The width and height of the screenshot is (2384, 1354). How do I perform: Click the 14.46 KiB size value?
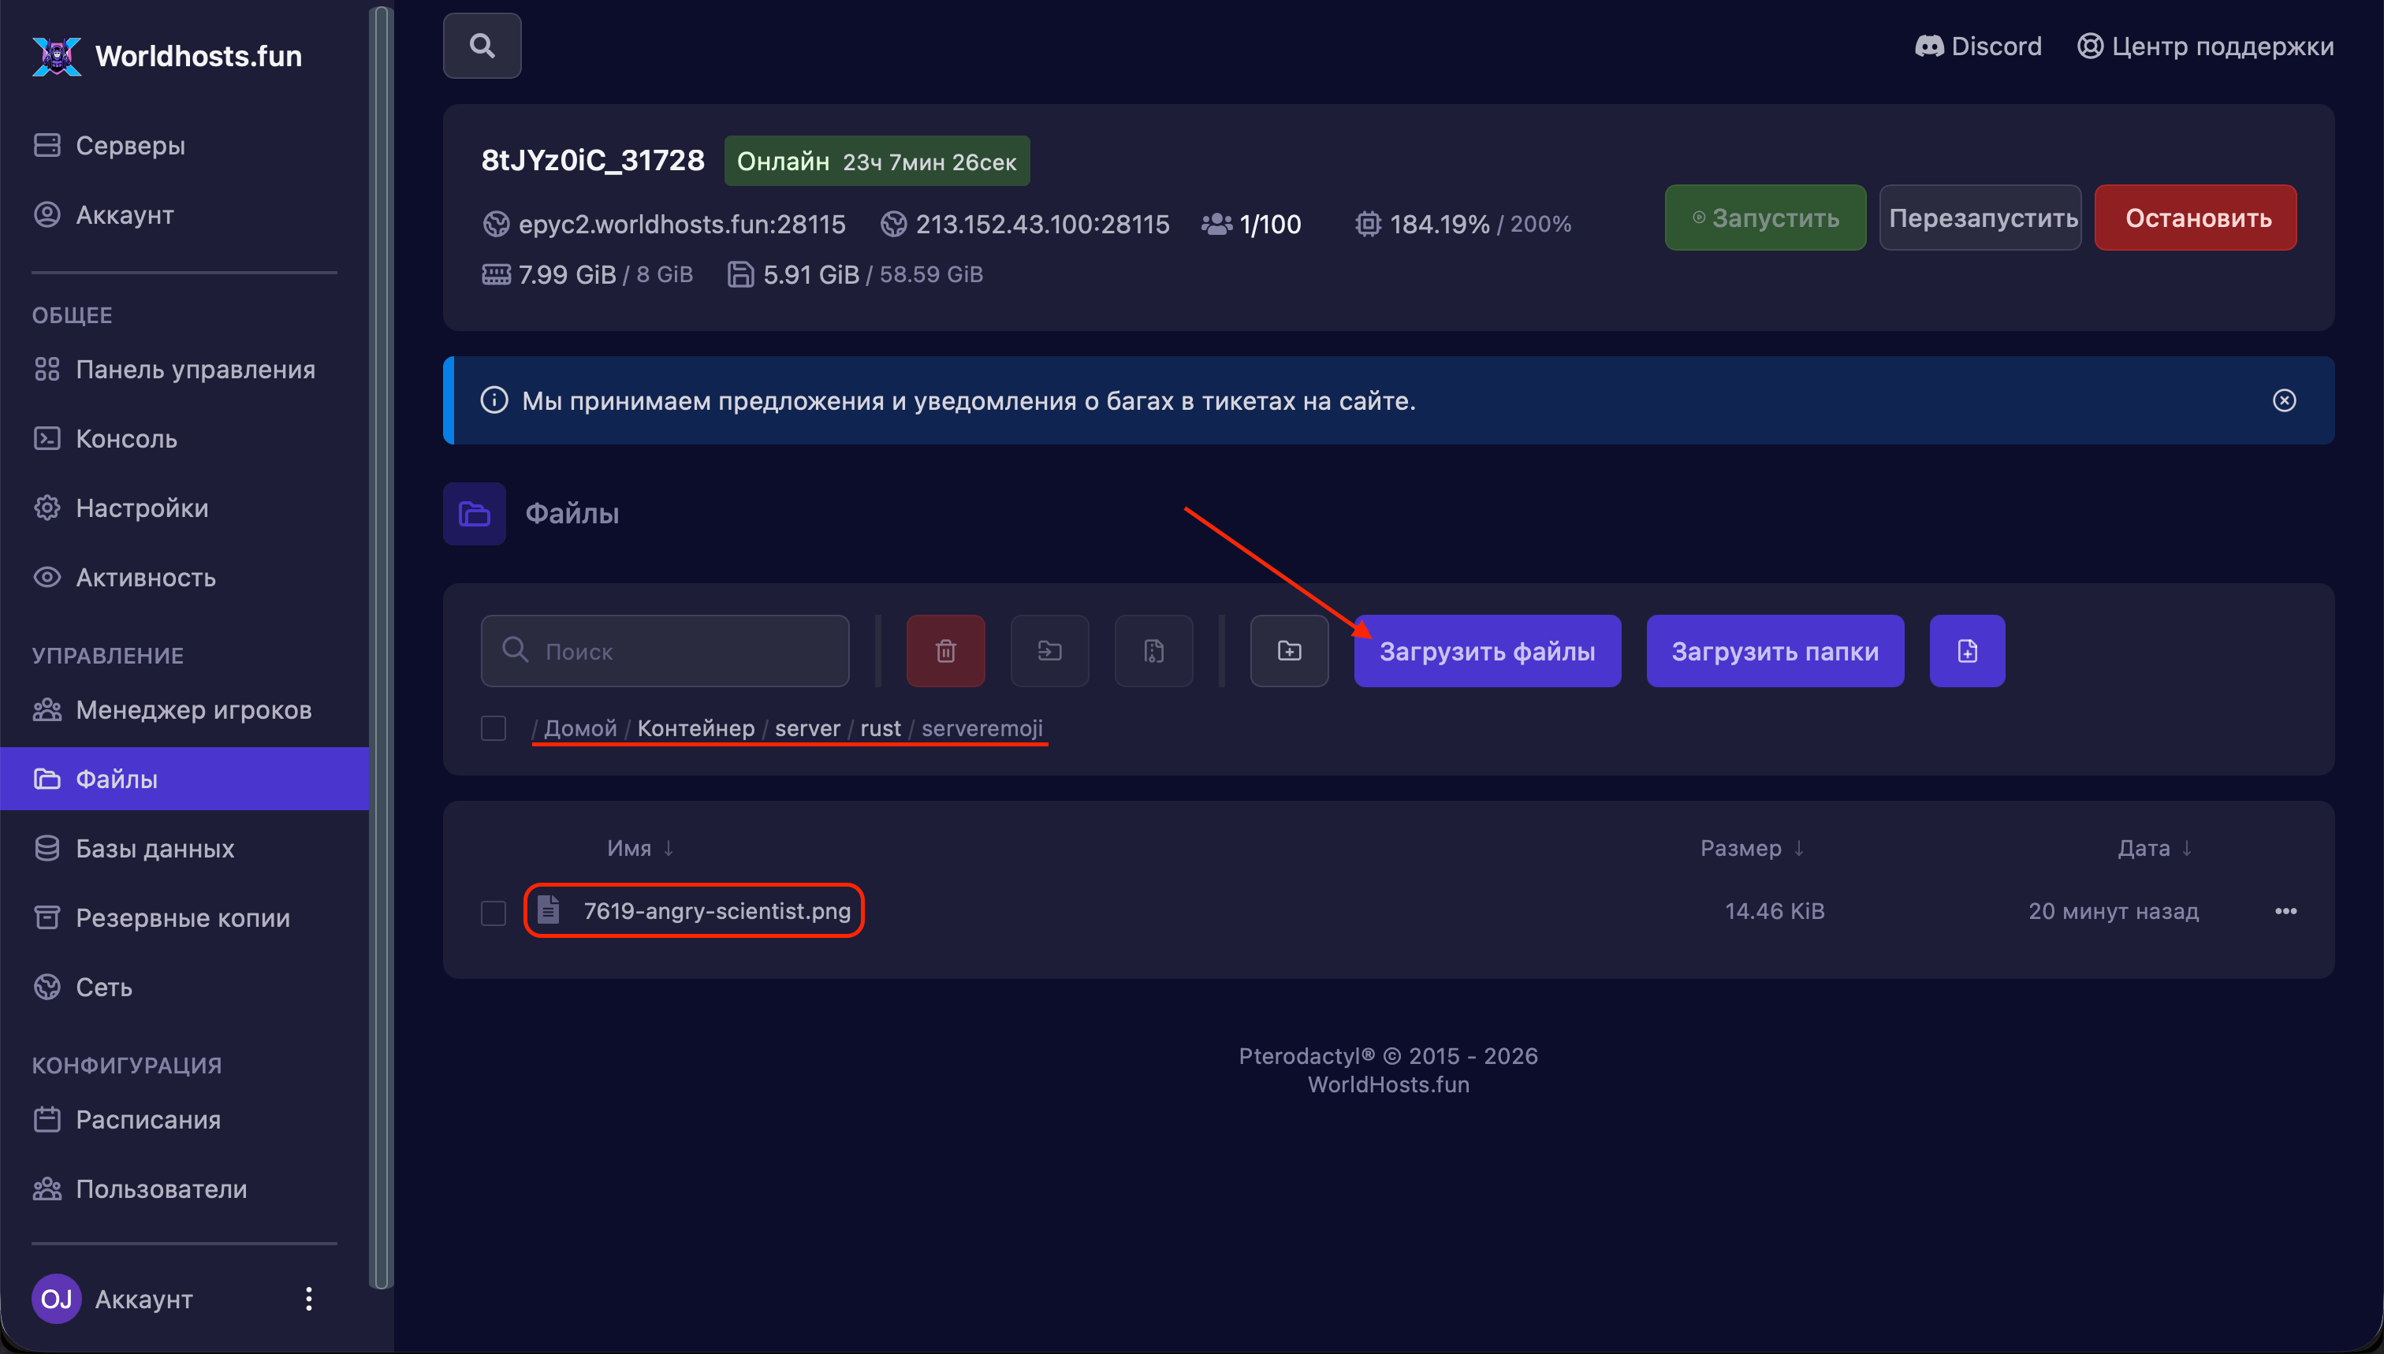click(1775, 911)
